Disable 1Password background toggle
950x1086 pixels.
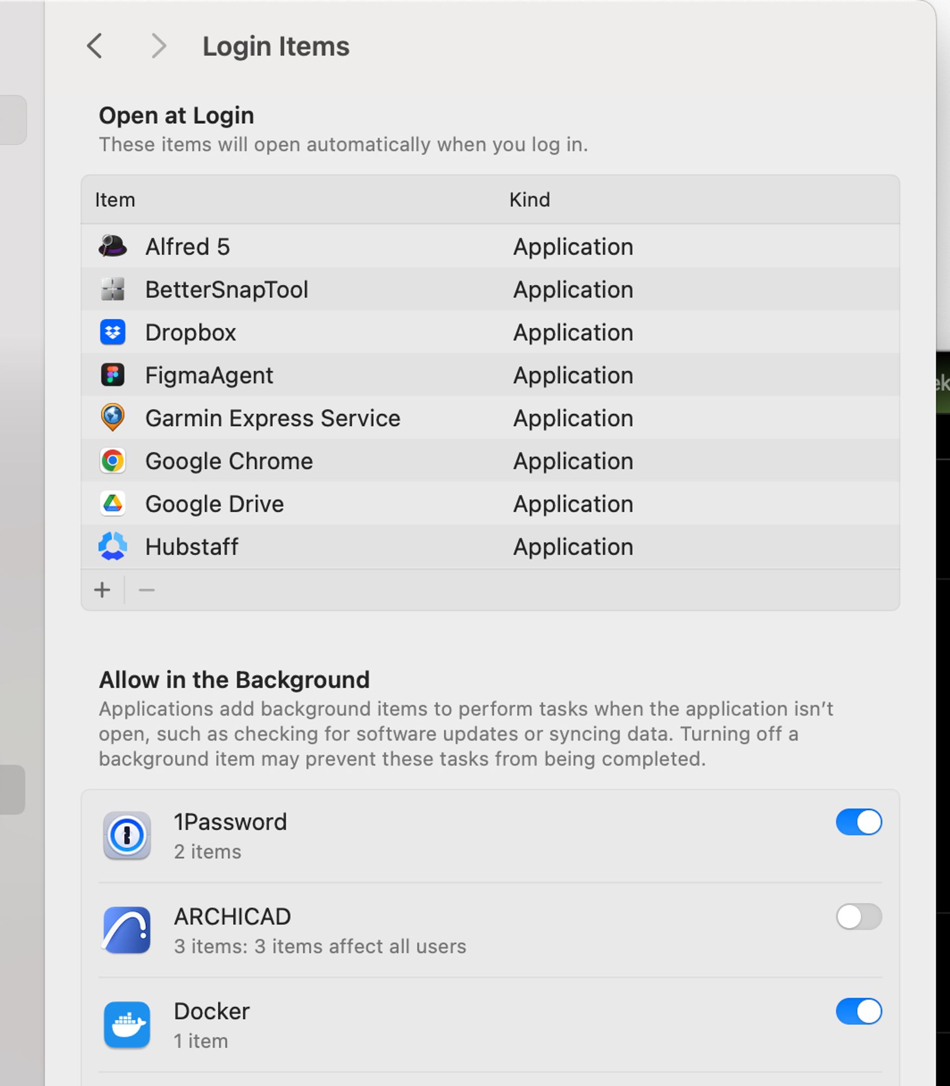click(x=859, y=822)
